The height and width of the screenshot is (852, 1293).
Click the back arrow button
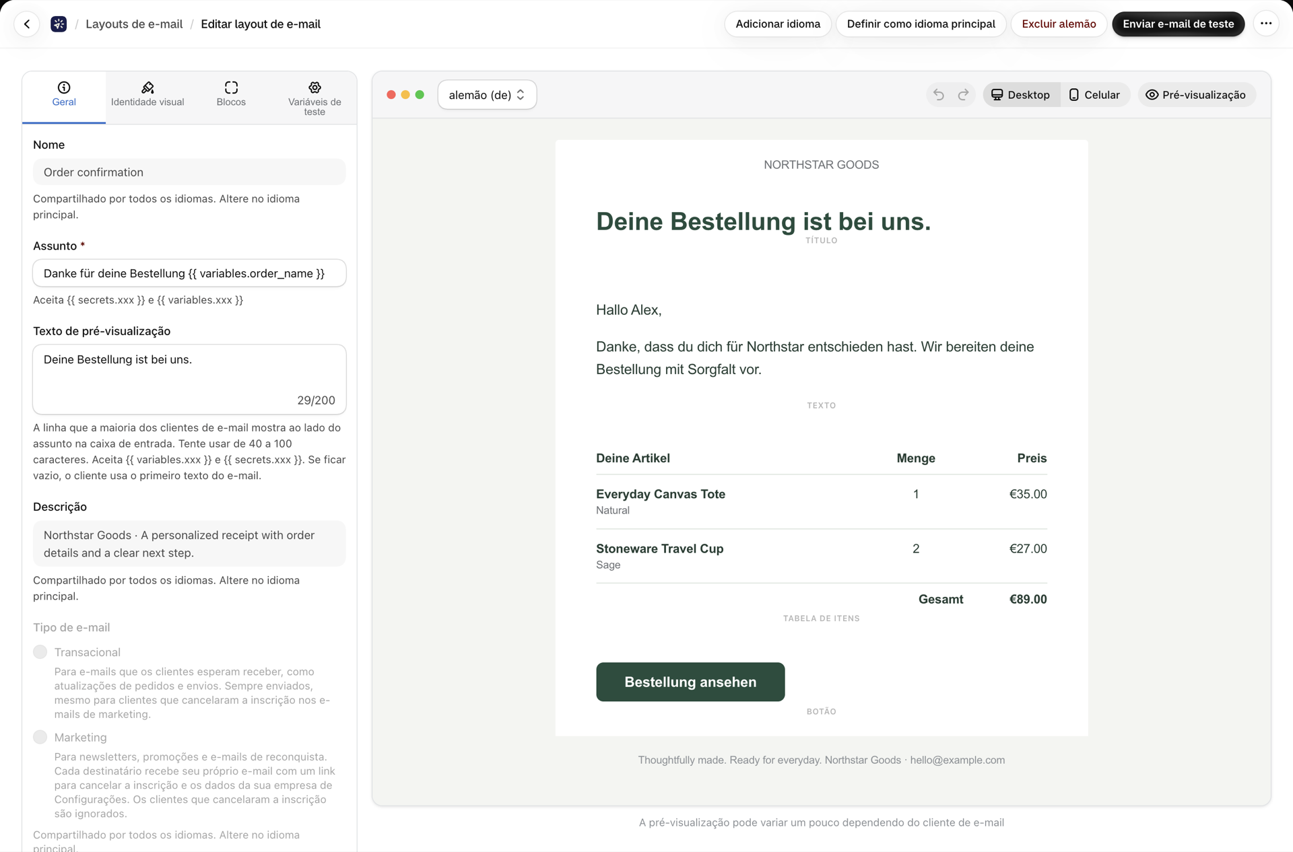[x=27, y=24]
